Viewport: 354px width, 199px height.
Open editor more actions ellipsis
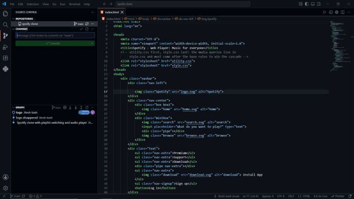tap(349, 12)
